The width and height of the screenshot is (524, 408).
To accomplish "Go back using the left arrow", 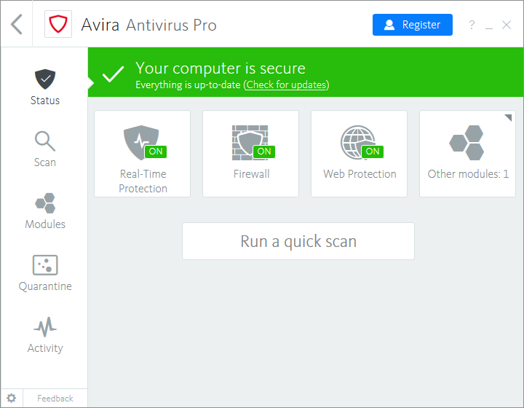I will click(17, 24).
